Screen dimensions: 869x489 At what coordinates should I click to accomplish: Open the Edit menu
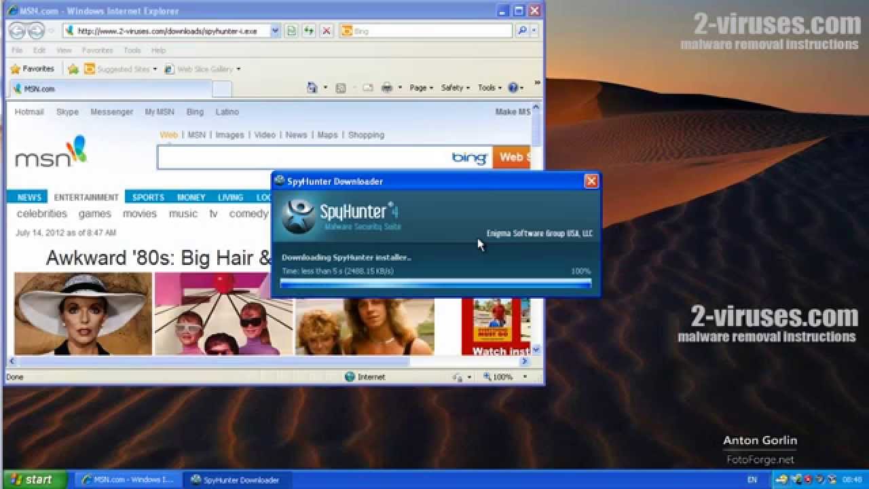39,50
